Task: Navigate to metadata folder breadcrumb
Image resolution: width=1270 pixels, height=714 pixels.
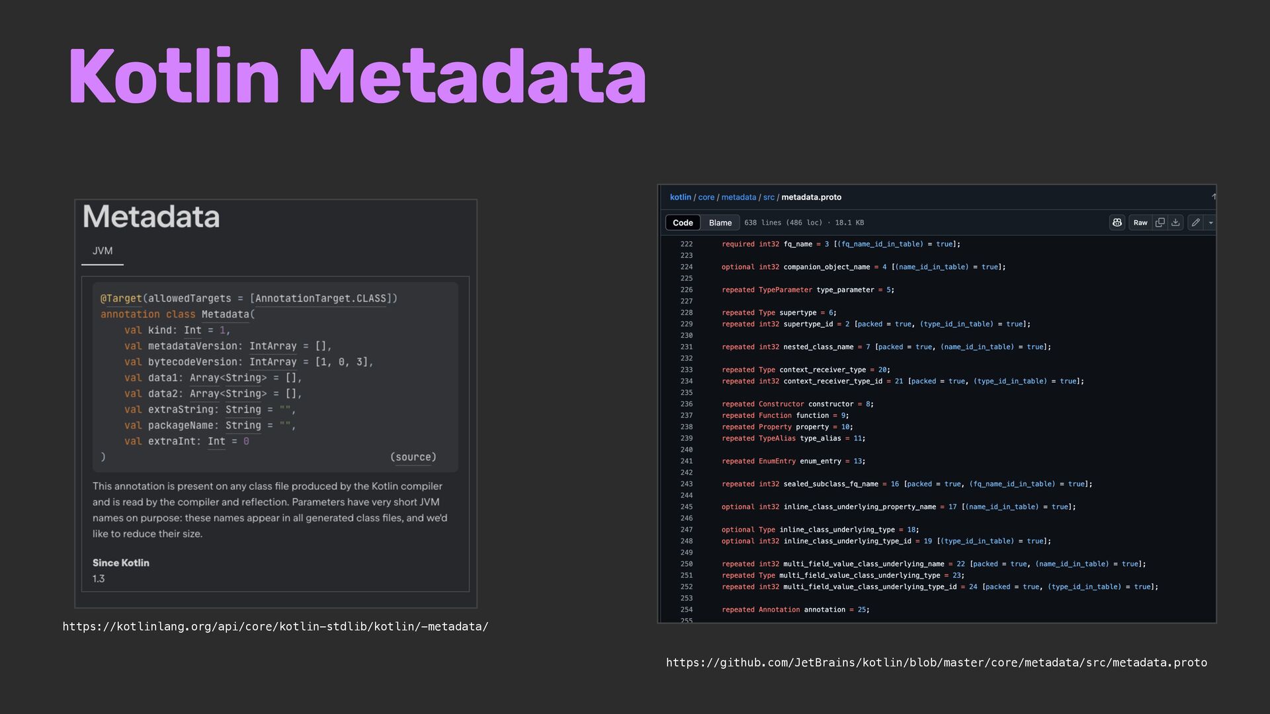Action: (738, 197)
